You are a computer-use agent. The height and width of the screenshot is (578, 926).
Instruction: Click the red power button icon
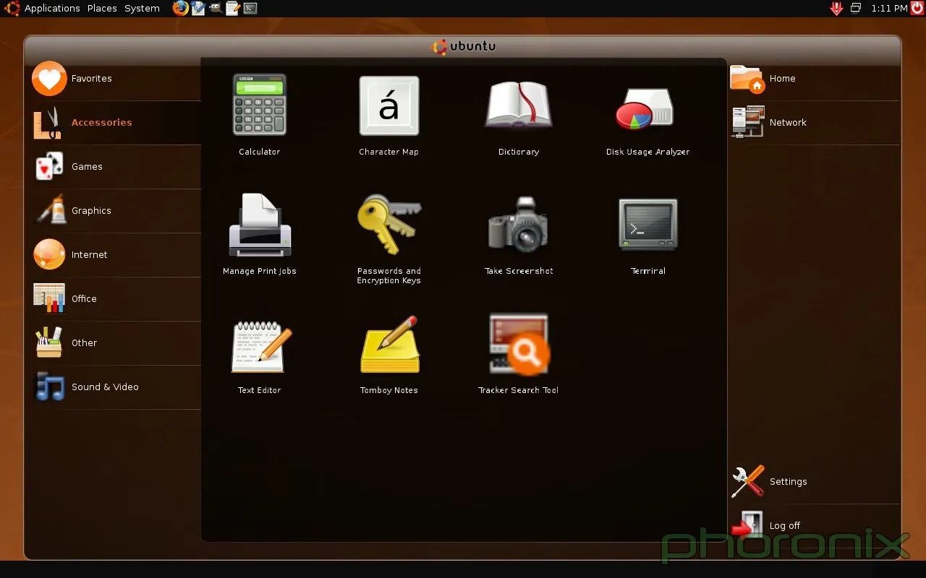click(917, 8)
